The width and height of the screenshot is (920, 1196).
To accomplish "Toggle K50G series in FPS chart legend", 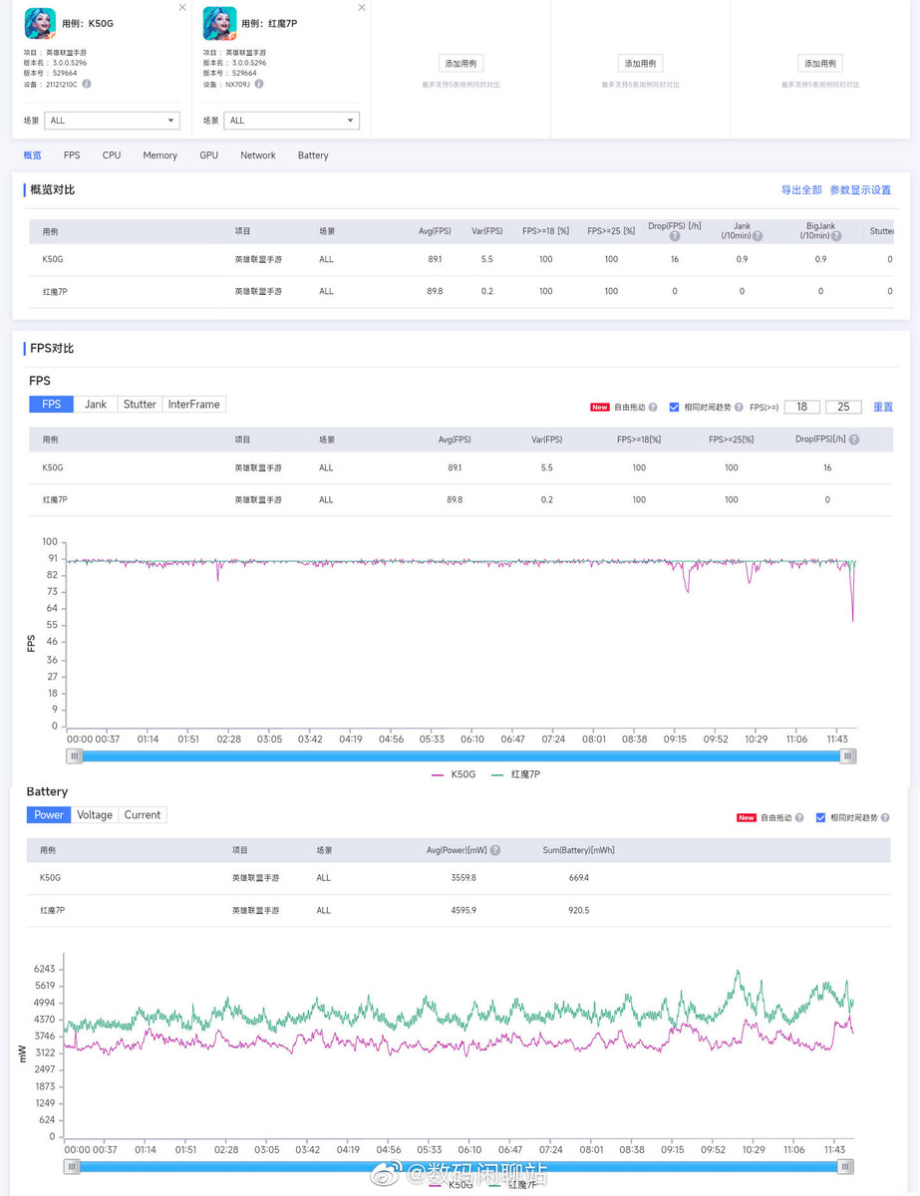I will 454,774.
